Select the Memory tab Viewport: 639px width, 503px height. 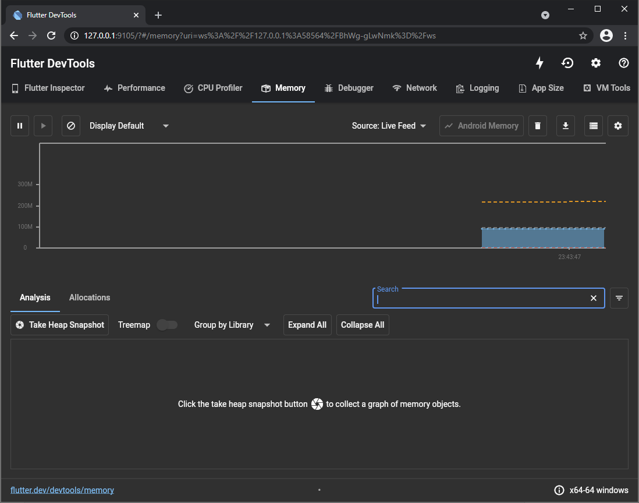point(283,88)
